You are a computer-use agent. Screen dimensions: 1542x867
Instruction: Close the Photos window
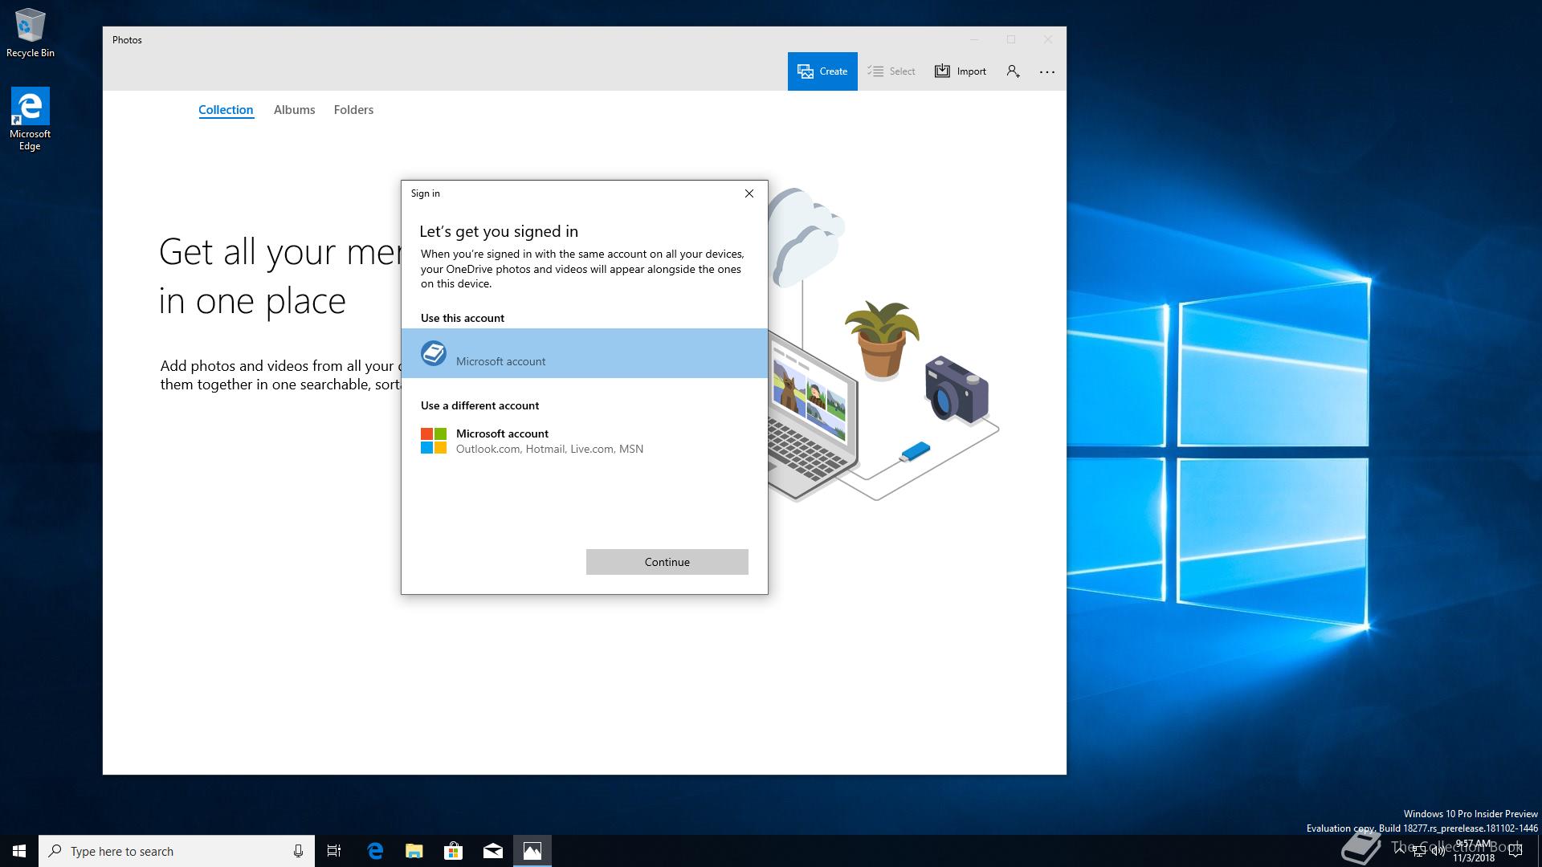click(1048, 39)
